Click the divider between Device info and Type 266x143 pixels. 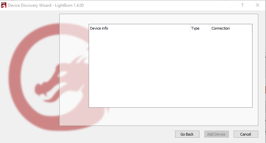[x=190, y=28]
